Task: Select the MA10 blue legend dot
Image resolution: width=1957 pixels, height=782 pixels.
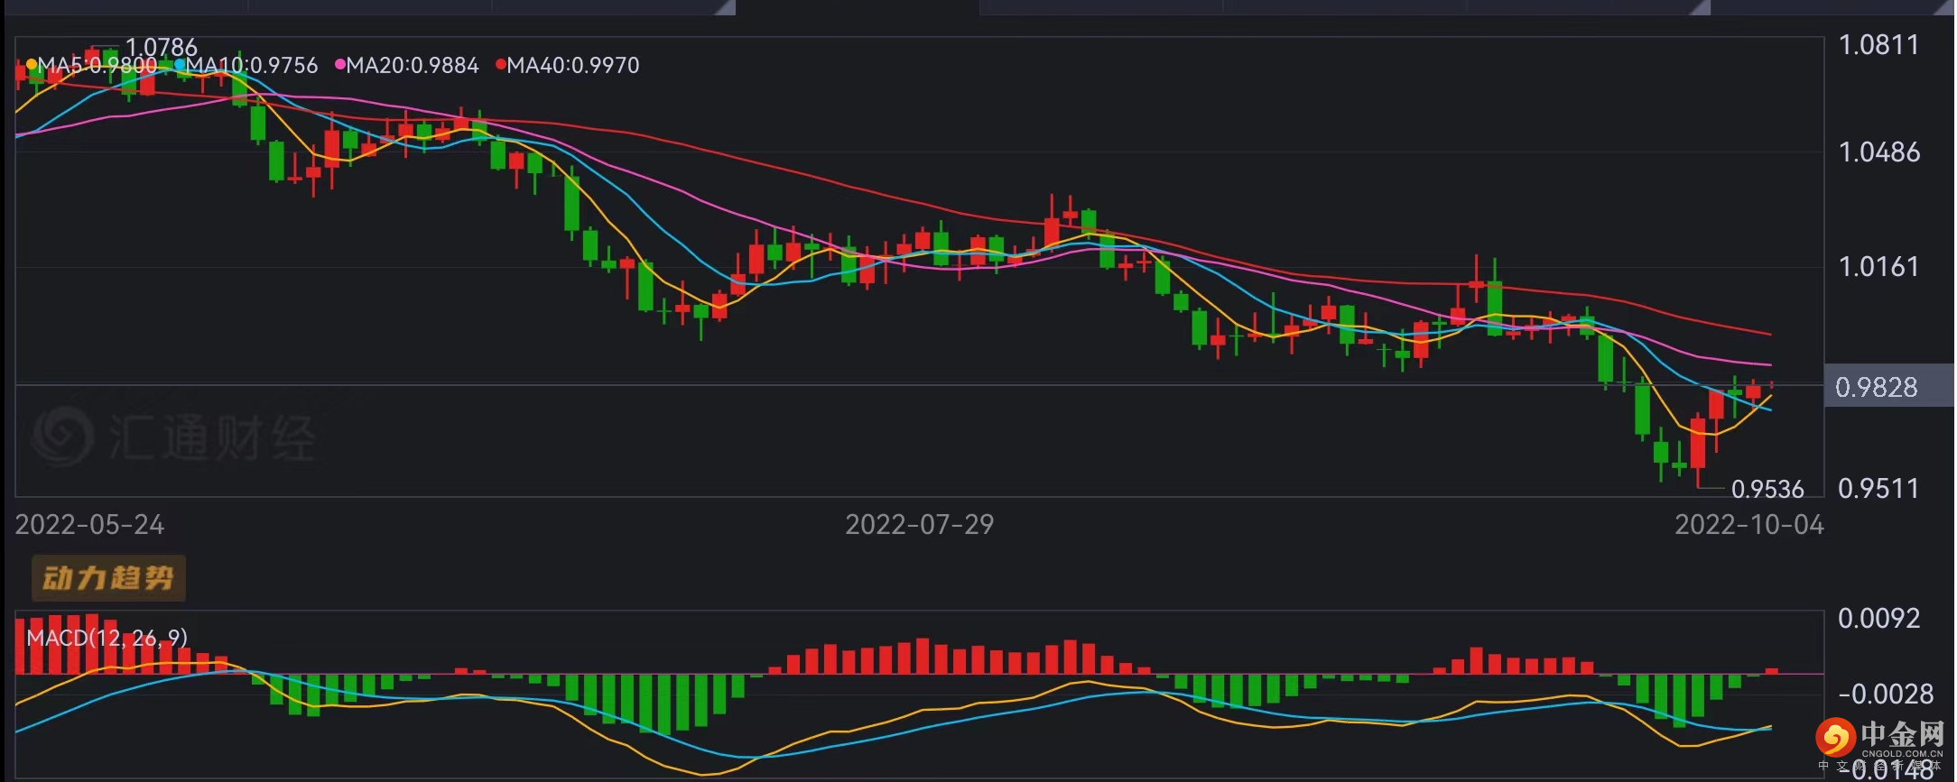Action: coord(180,65)
